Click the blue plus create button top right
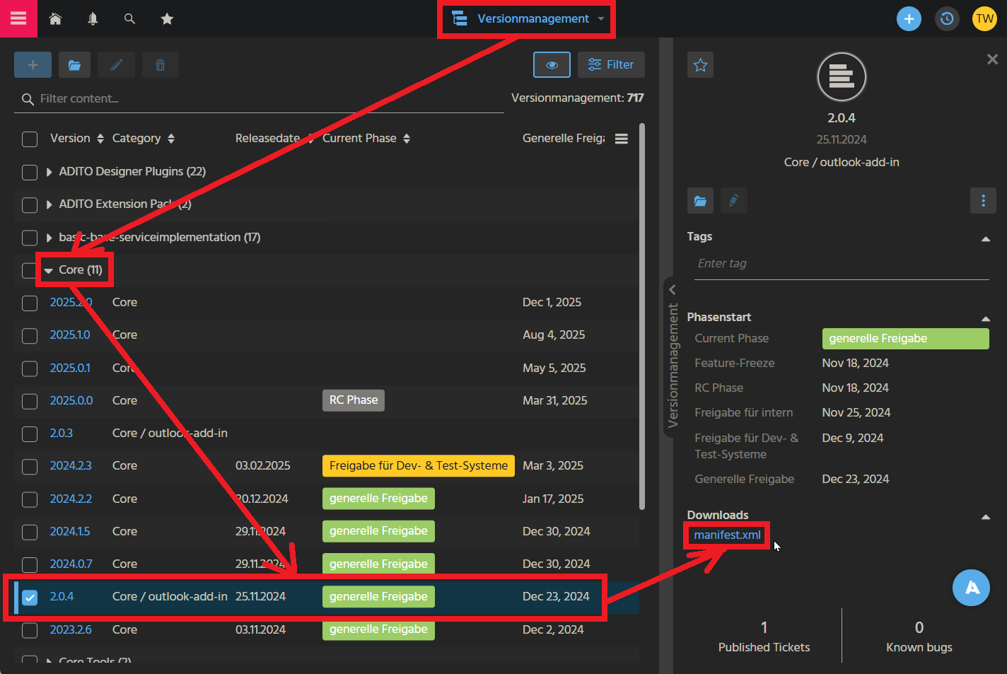Viewport: 1007px width, 674px height. point(909,19)
